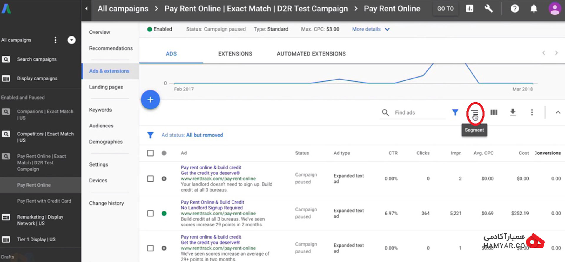The width and height of the screenshot is (565, 262).
Task: Switch to the Extensions tab
Action: click(235, 54)
